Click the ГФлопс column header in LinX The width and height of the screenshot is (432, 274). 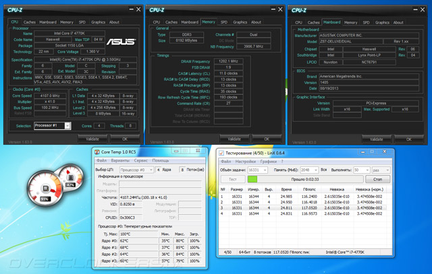[309, 189]
